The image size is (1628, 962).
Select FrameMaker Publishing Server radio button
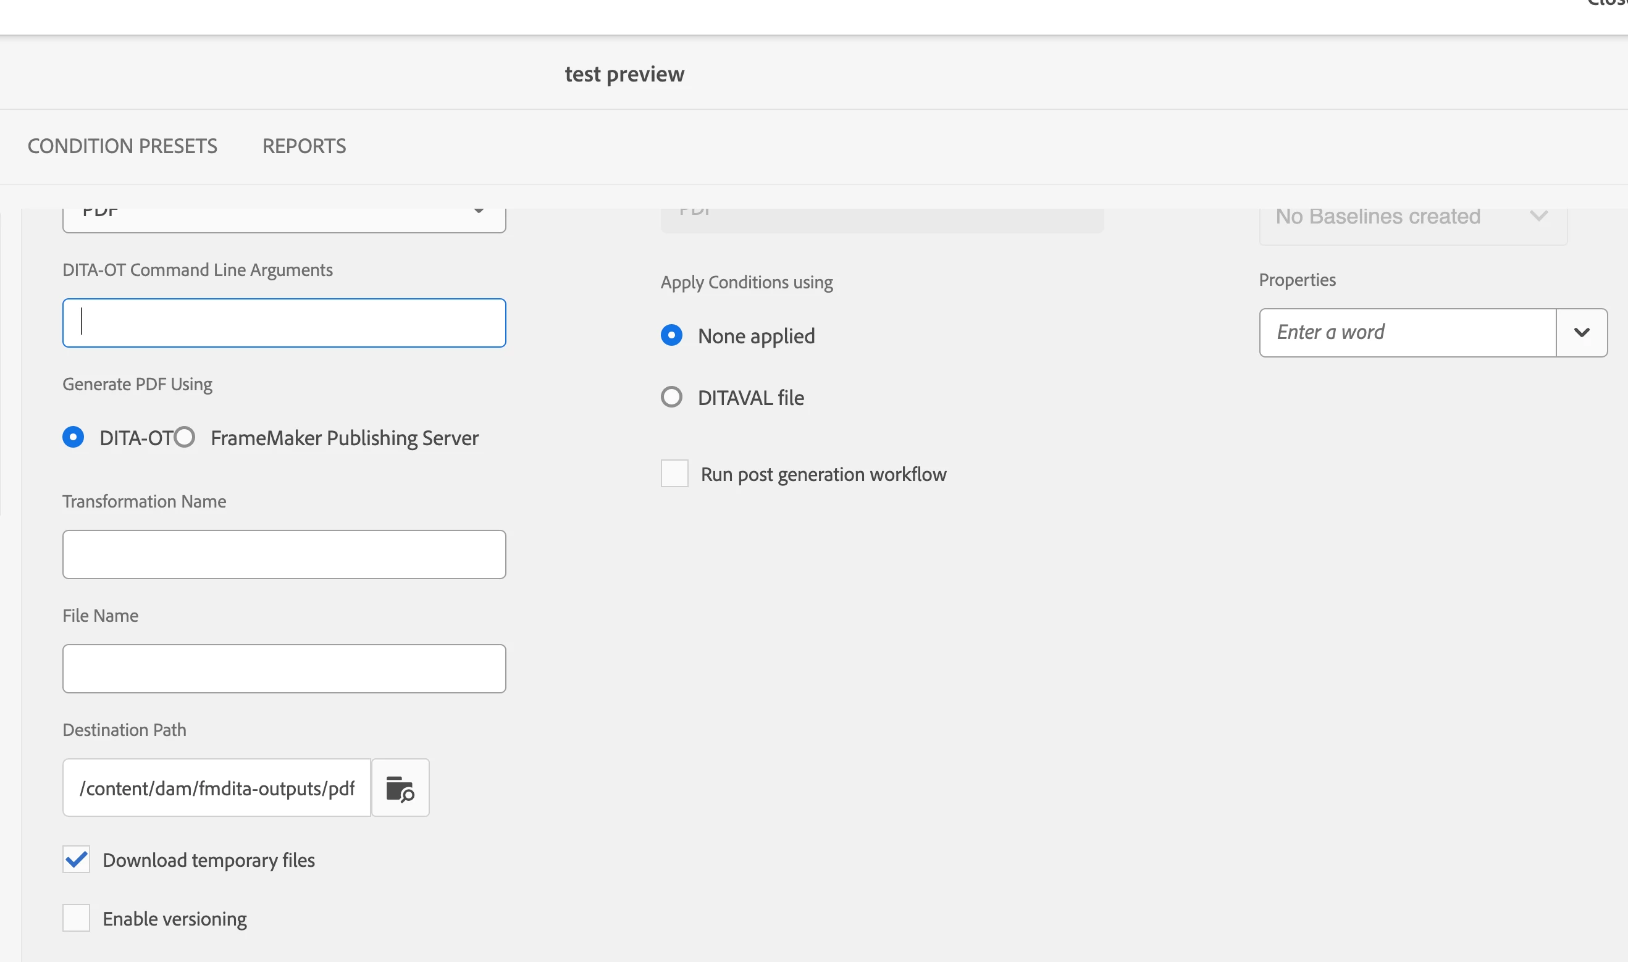pos(184,438)
